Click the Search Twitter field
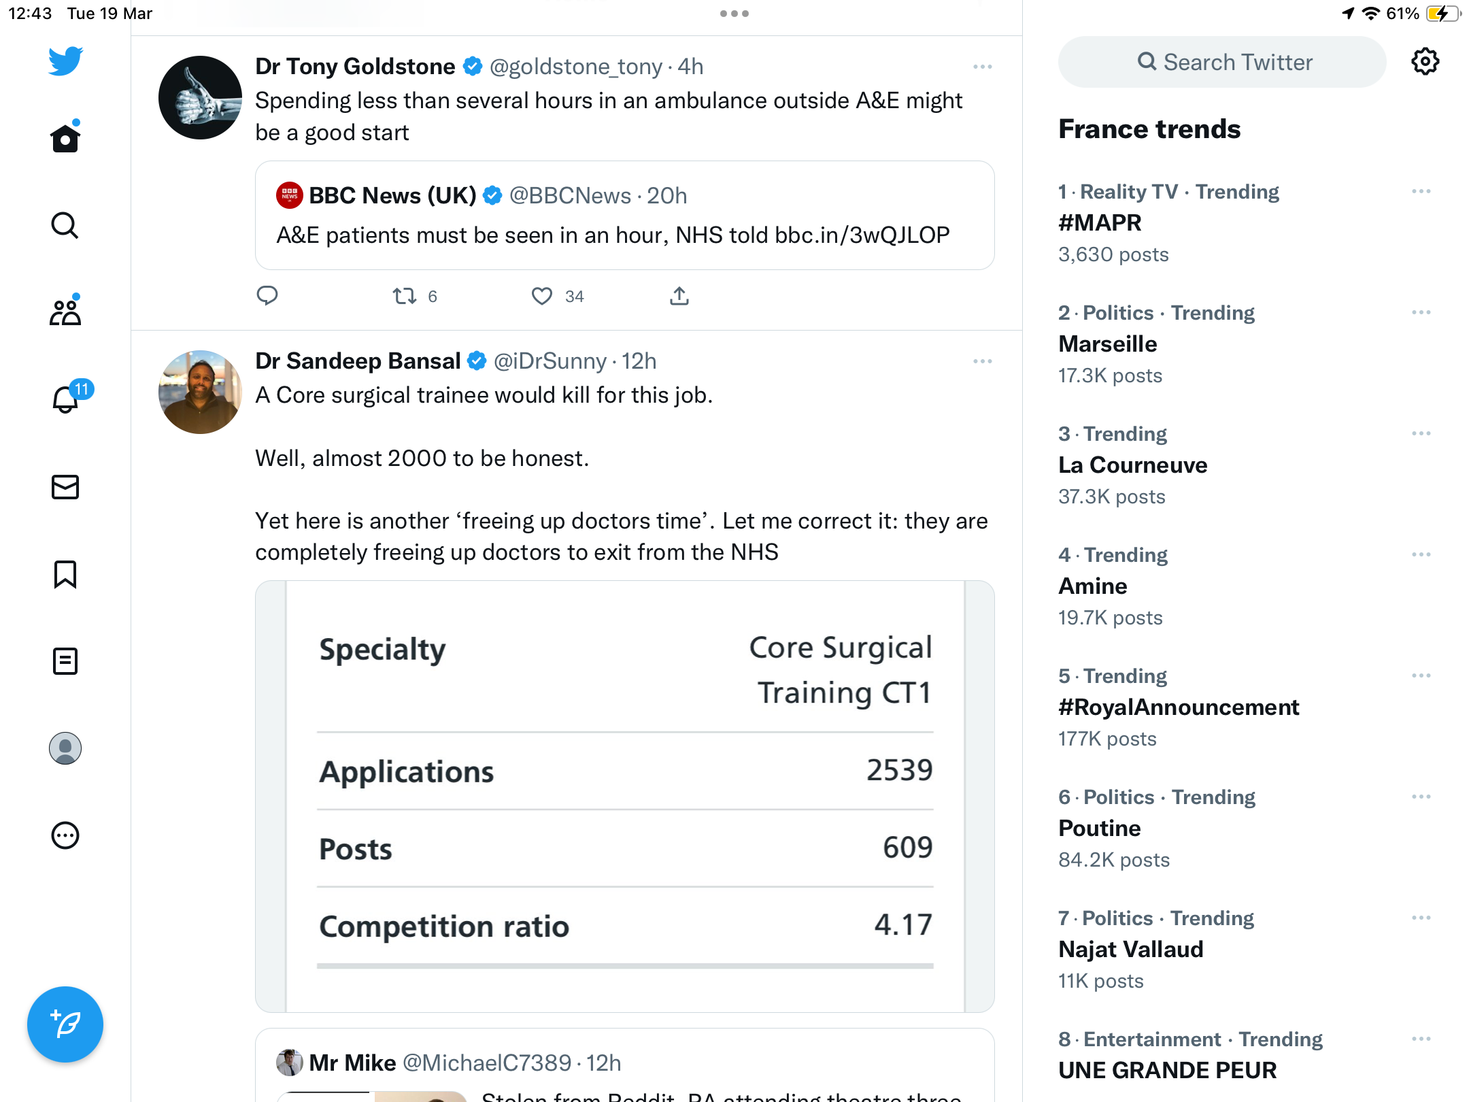1469x1102 pixels. pos(1222,62)
